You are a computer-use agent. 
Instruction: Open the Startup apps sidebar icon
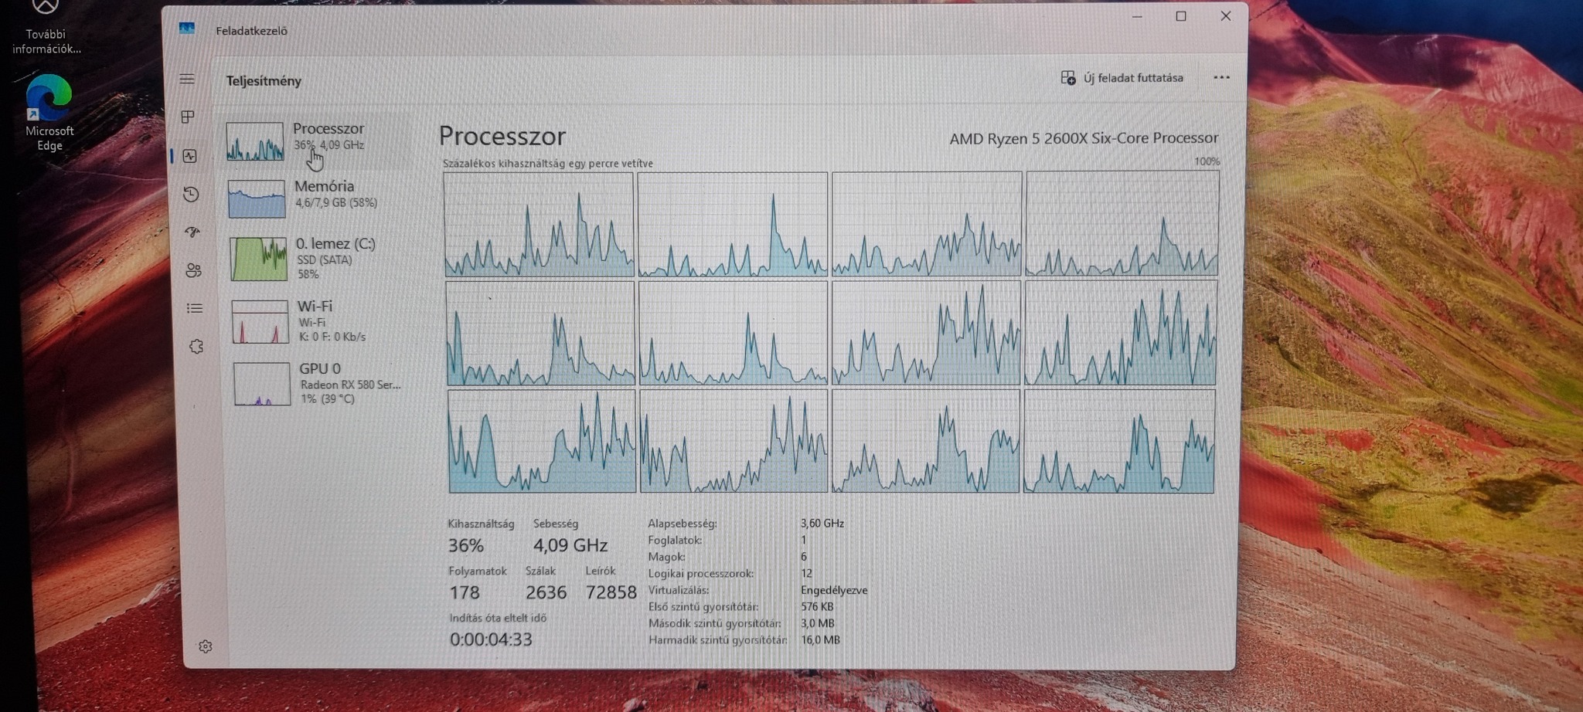tap(192, 232)
